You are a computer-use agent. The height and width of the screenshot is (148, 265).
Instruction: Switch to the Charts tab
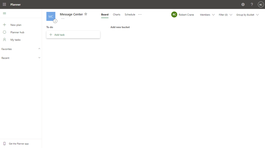[x=116, y=14]
